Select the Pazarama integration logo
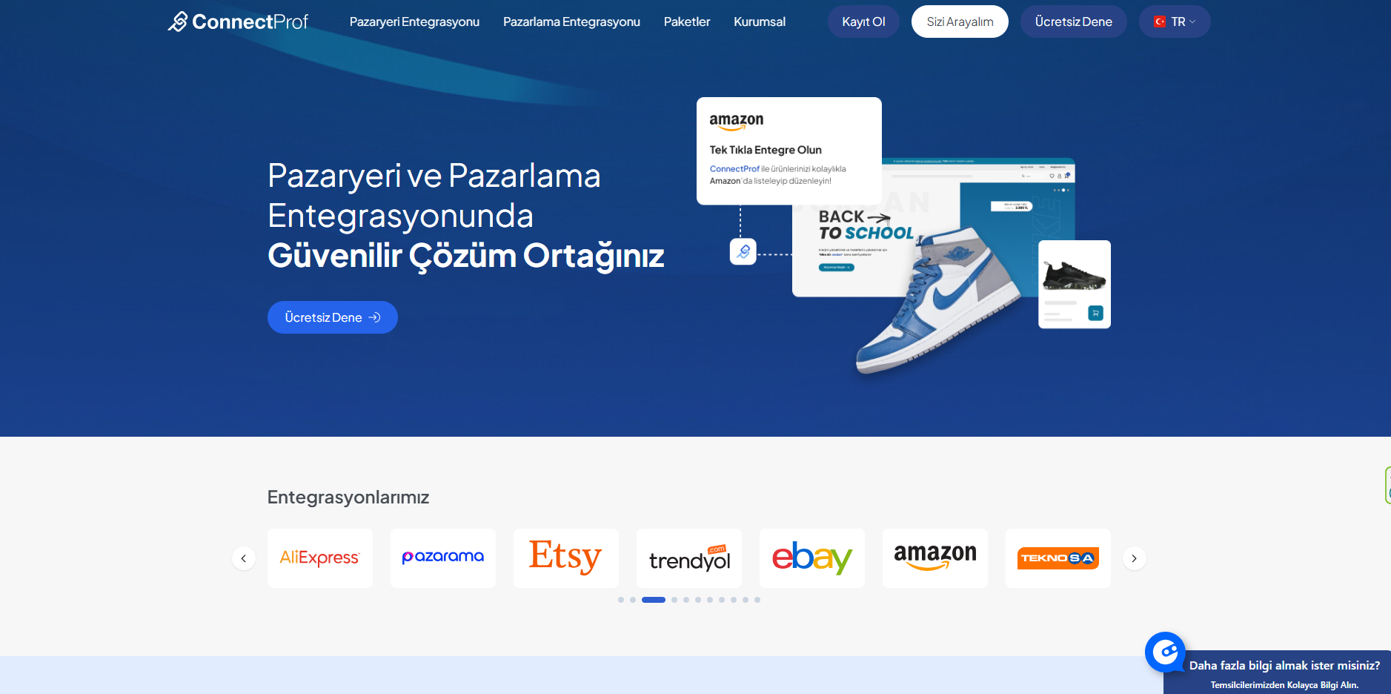The height and width of the screenshot is (694, 1391). pyautogui.click(x=443, y=558)
